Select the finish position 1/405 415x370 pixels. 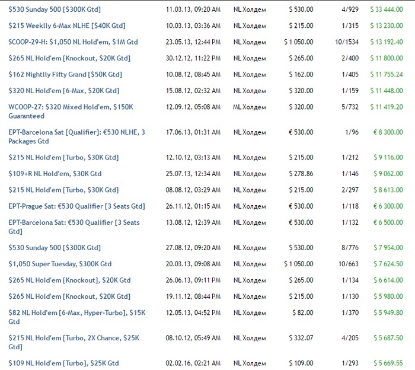tap(350, 75)
